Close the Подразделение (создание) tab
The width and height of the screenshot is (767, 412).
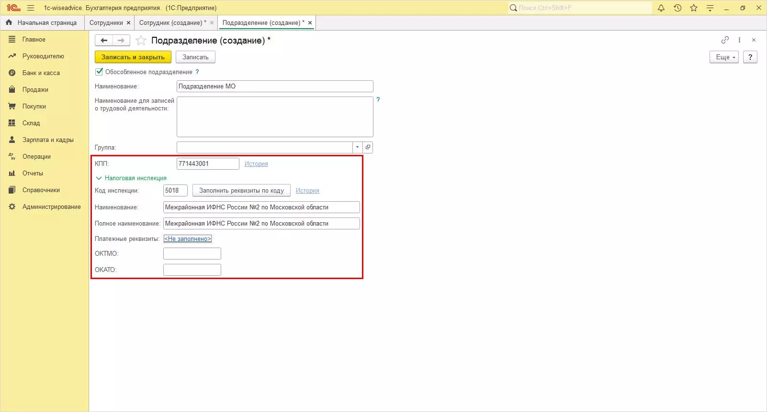point(310,22)
